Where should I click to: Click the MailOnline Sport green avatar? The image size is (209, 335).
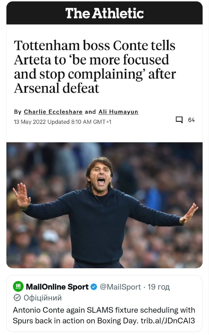click(18, 287)
